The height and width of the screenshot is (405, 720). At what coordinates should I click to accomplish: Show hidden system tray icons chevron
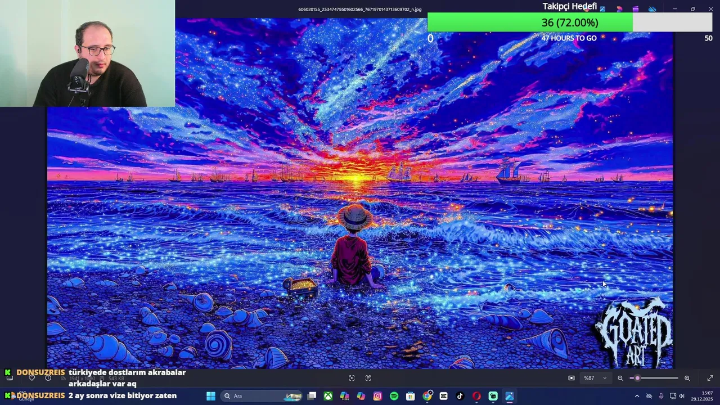[x=637, y=396]
